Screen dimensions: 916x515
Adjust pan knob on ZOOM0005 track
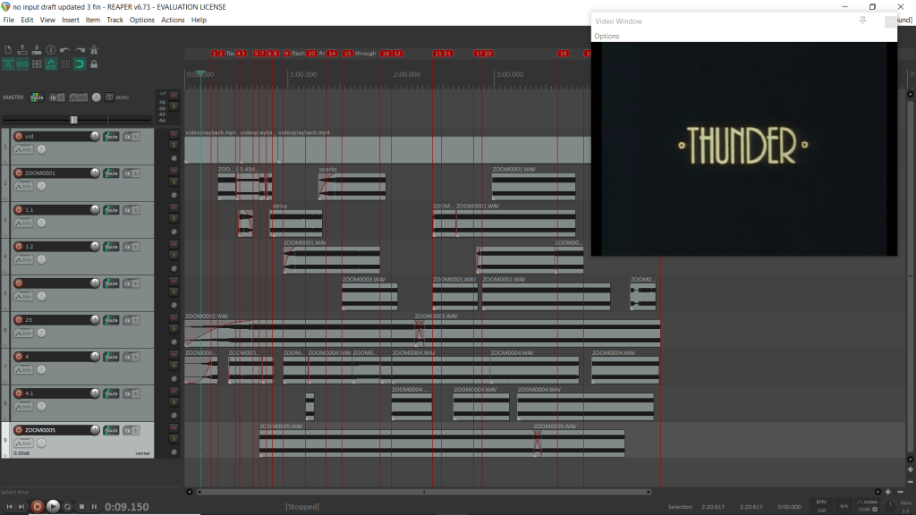click(x=41, y=443)
